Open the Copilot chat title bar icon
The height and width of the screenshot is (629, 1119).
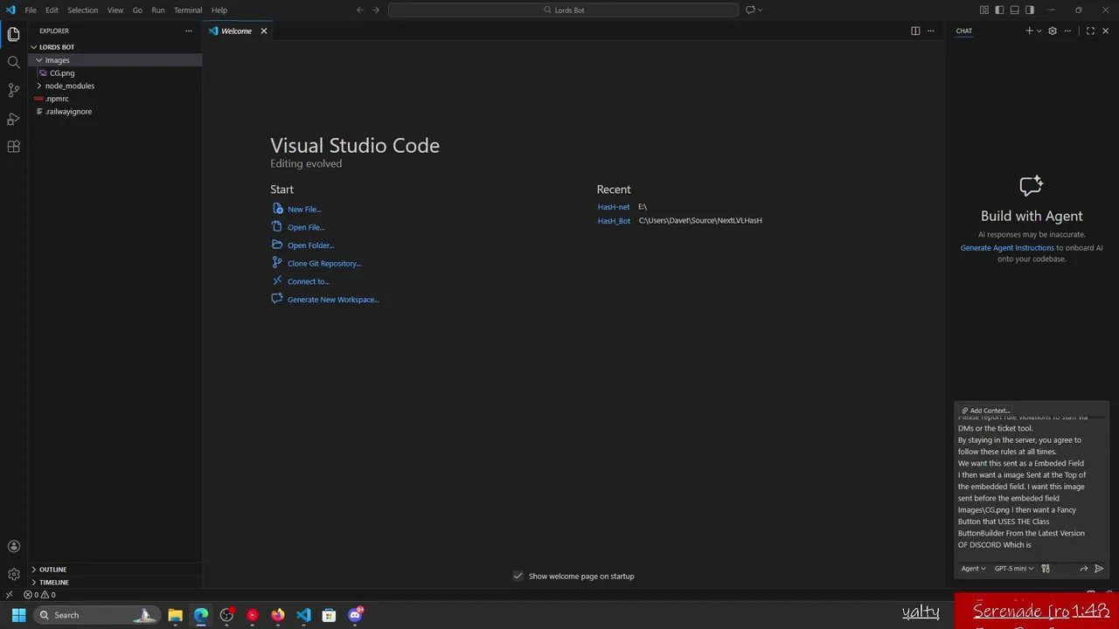(750, 10)
